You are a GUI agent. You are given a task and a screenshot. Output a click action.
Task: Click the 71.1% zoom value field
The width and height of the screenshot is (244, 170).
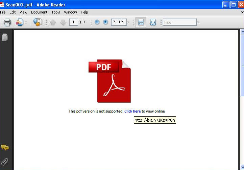(119, 22)
